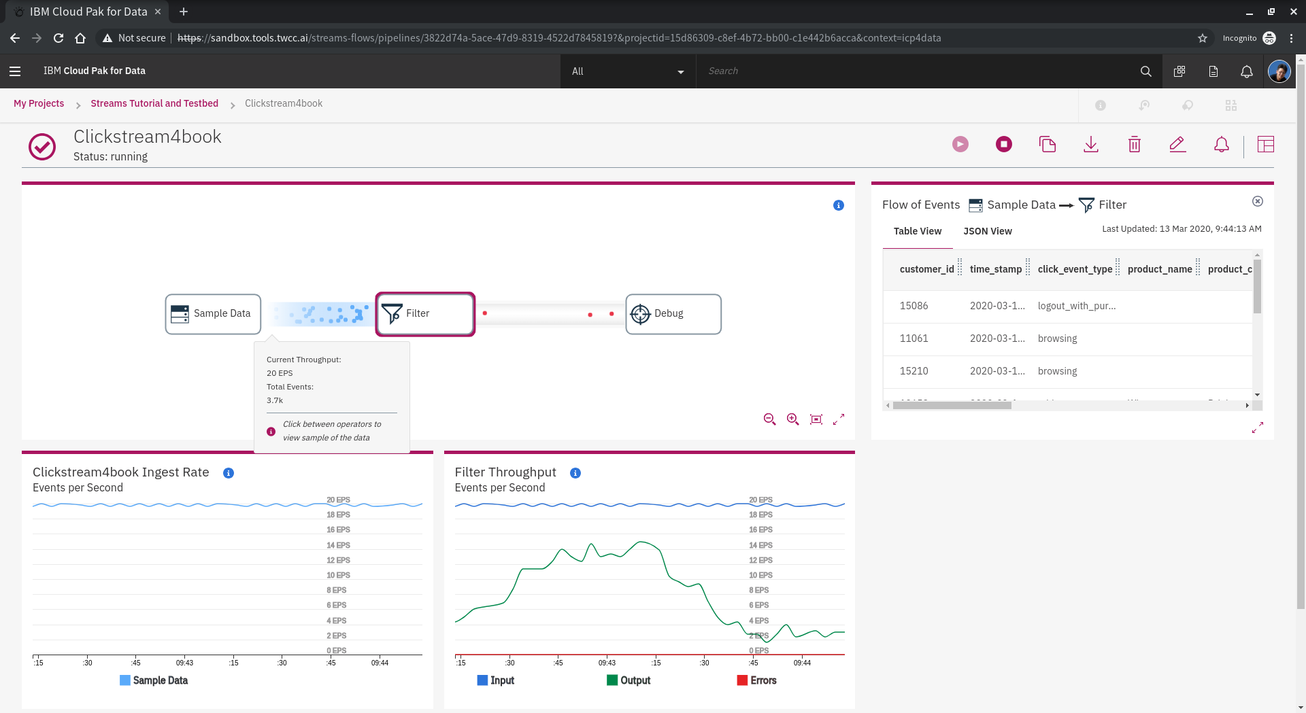1306x713 pixels.
Task: Reload the page in browser
Action: (58, 38)
